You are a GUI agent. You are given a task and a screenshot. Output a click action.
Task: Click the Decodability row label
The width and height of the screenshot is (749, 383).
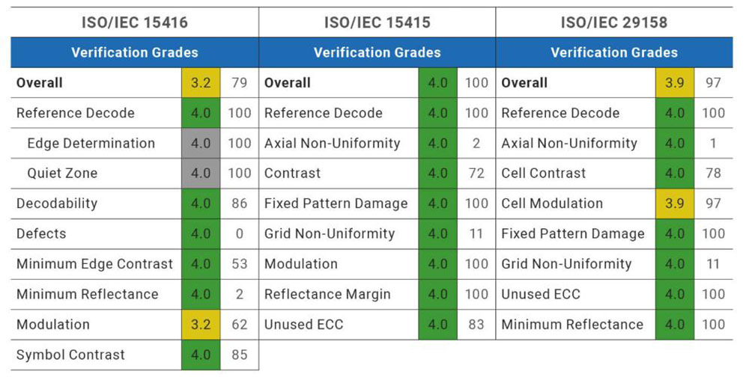[57, 203]
